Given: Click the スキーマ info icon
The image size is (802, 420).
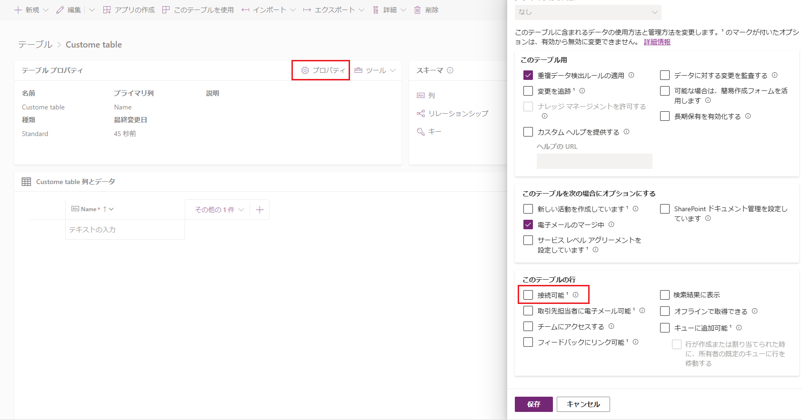Looking at the screenshot, I should tap(450, 70).
